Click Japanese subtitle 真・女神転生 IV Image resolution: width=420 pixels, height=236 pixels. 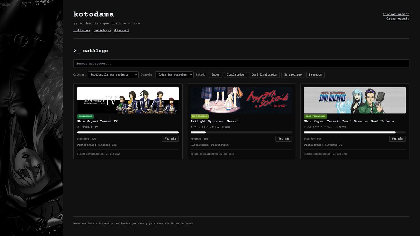[x=87, y=127]
